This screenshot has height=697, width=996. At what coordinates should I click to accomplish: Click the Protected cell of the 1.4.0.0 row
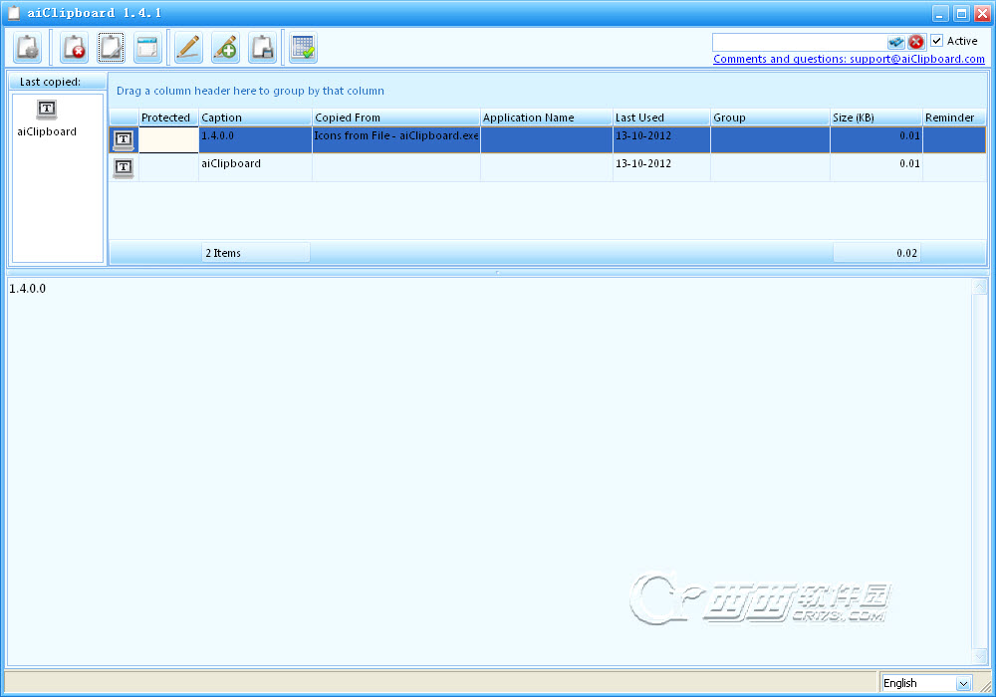pyautogui.click(x=168, y=139)
